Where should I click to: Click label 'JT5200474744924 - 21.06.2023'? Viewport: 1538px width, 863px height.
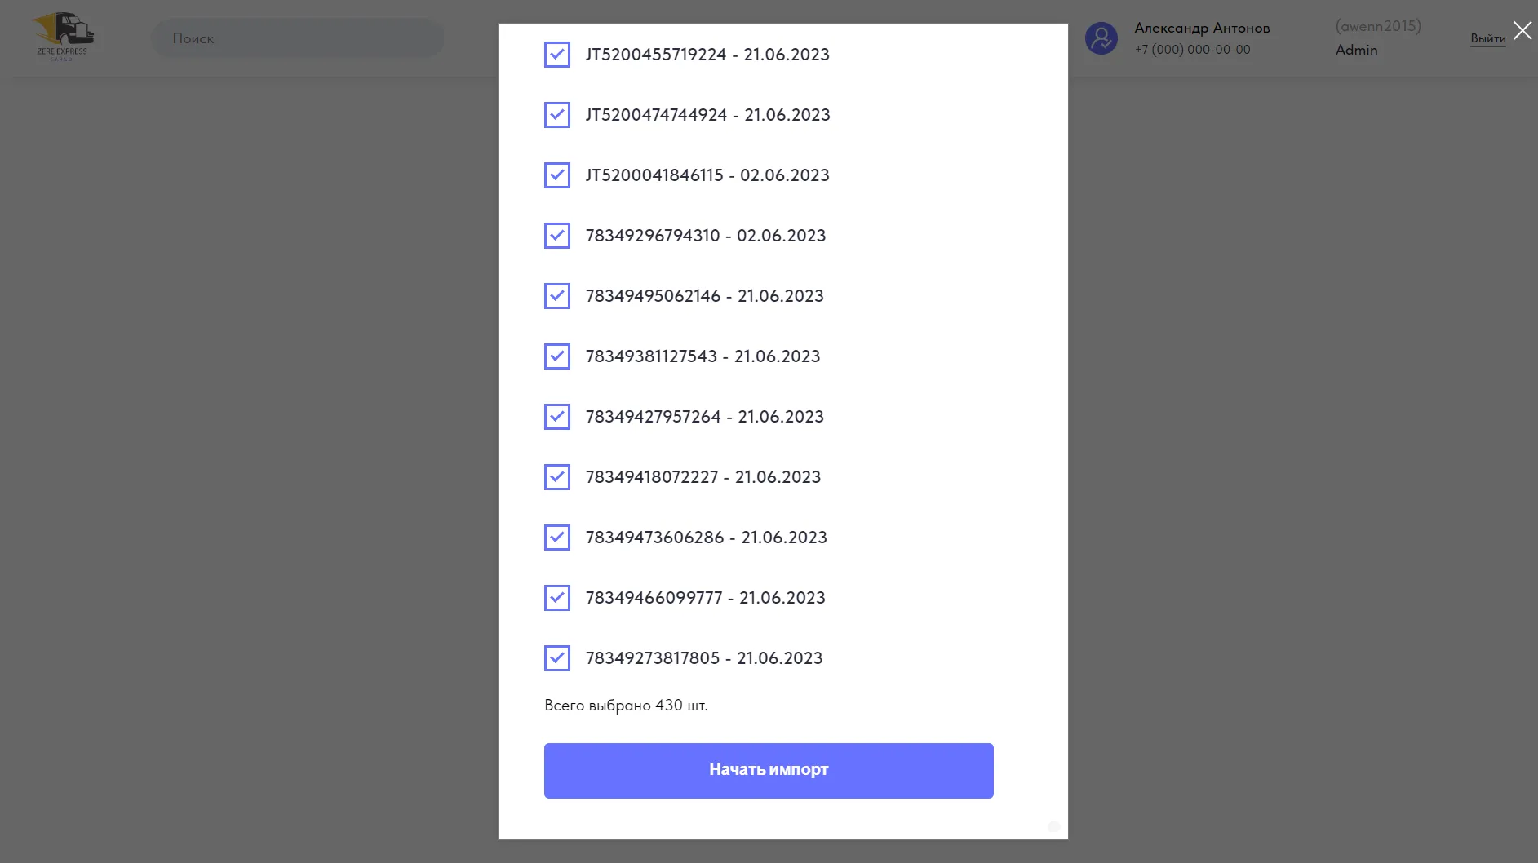click(x=707, y=115)
